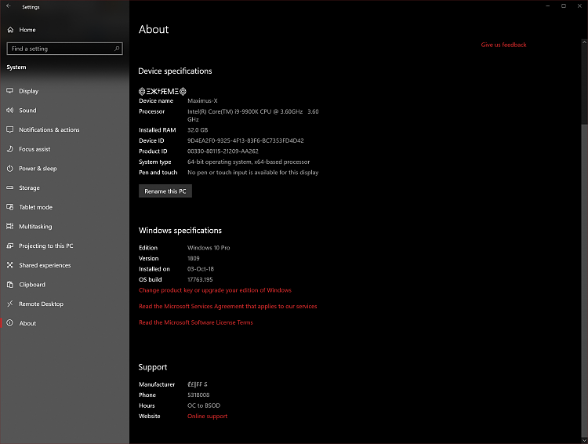Open Microsoft Software License Terms link
The height and width of the screenshot is (444, 588).
pos(196,322)
